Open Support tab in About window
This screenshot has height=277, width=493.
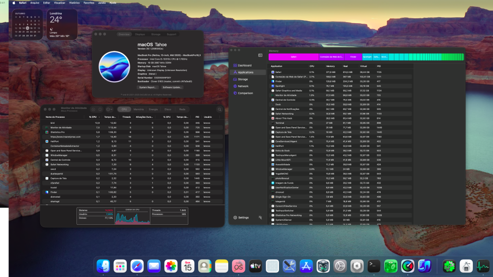click(x=172, y=35)
